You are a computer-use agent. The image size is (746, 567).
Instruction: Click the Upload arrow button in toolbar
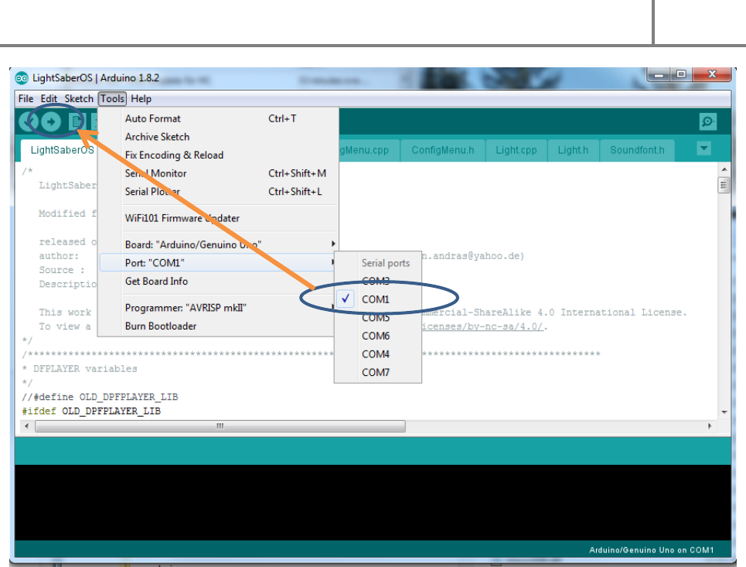coord(50,122)
